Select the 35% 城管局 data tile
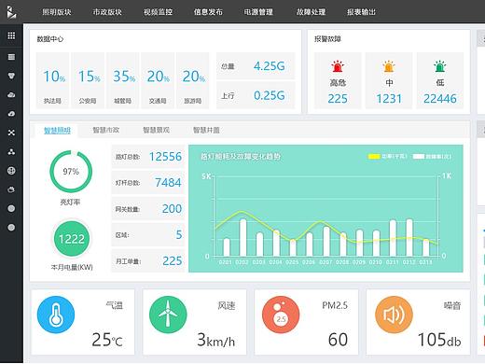485x364 pixels. [x=123, y=80]
